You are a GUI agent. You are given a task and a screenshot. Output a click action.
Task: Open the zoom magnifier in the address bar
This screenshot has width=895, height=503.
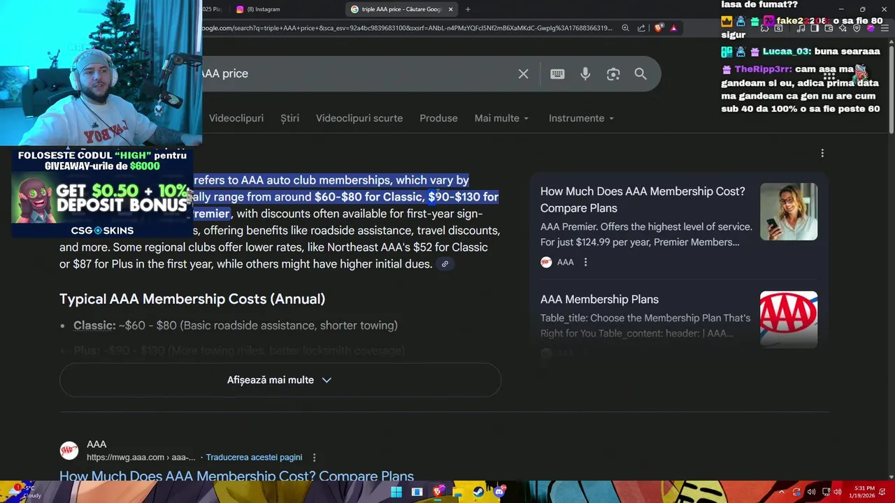[x=625, y=28]
